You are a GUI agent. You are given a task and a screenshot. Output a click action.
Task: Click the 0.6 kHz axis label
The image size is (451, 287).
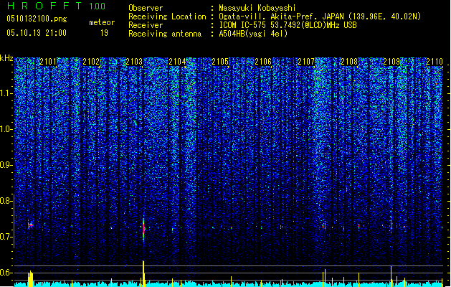[6, 273]
